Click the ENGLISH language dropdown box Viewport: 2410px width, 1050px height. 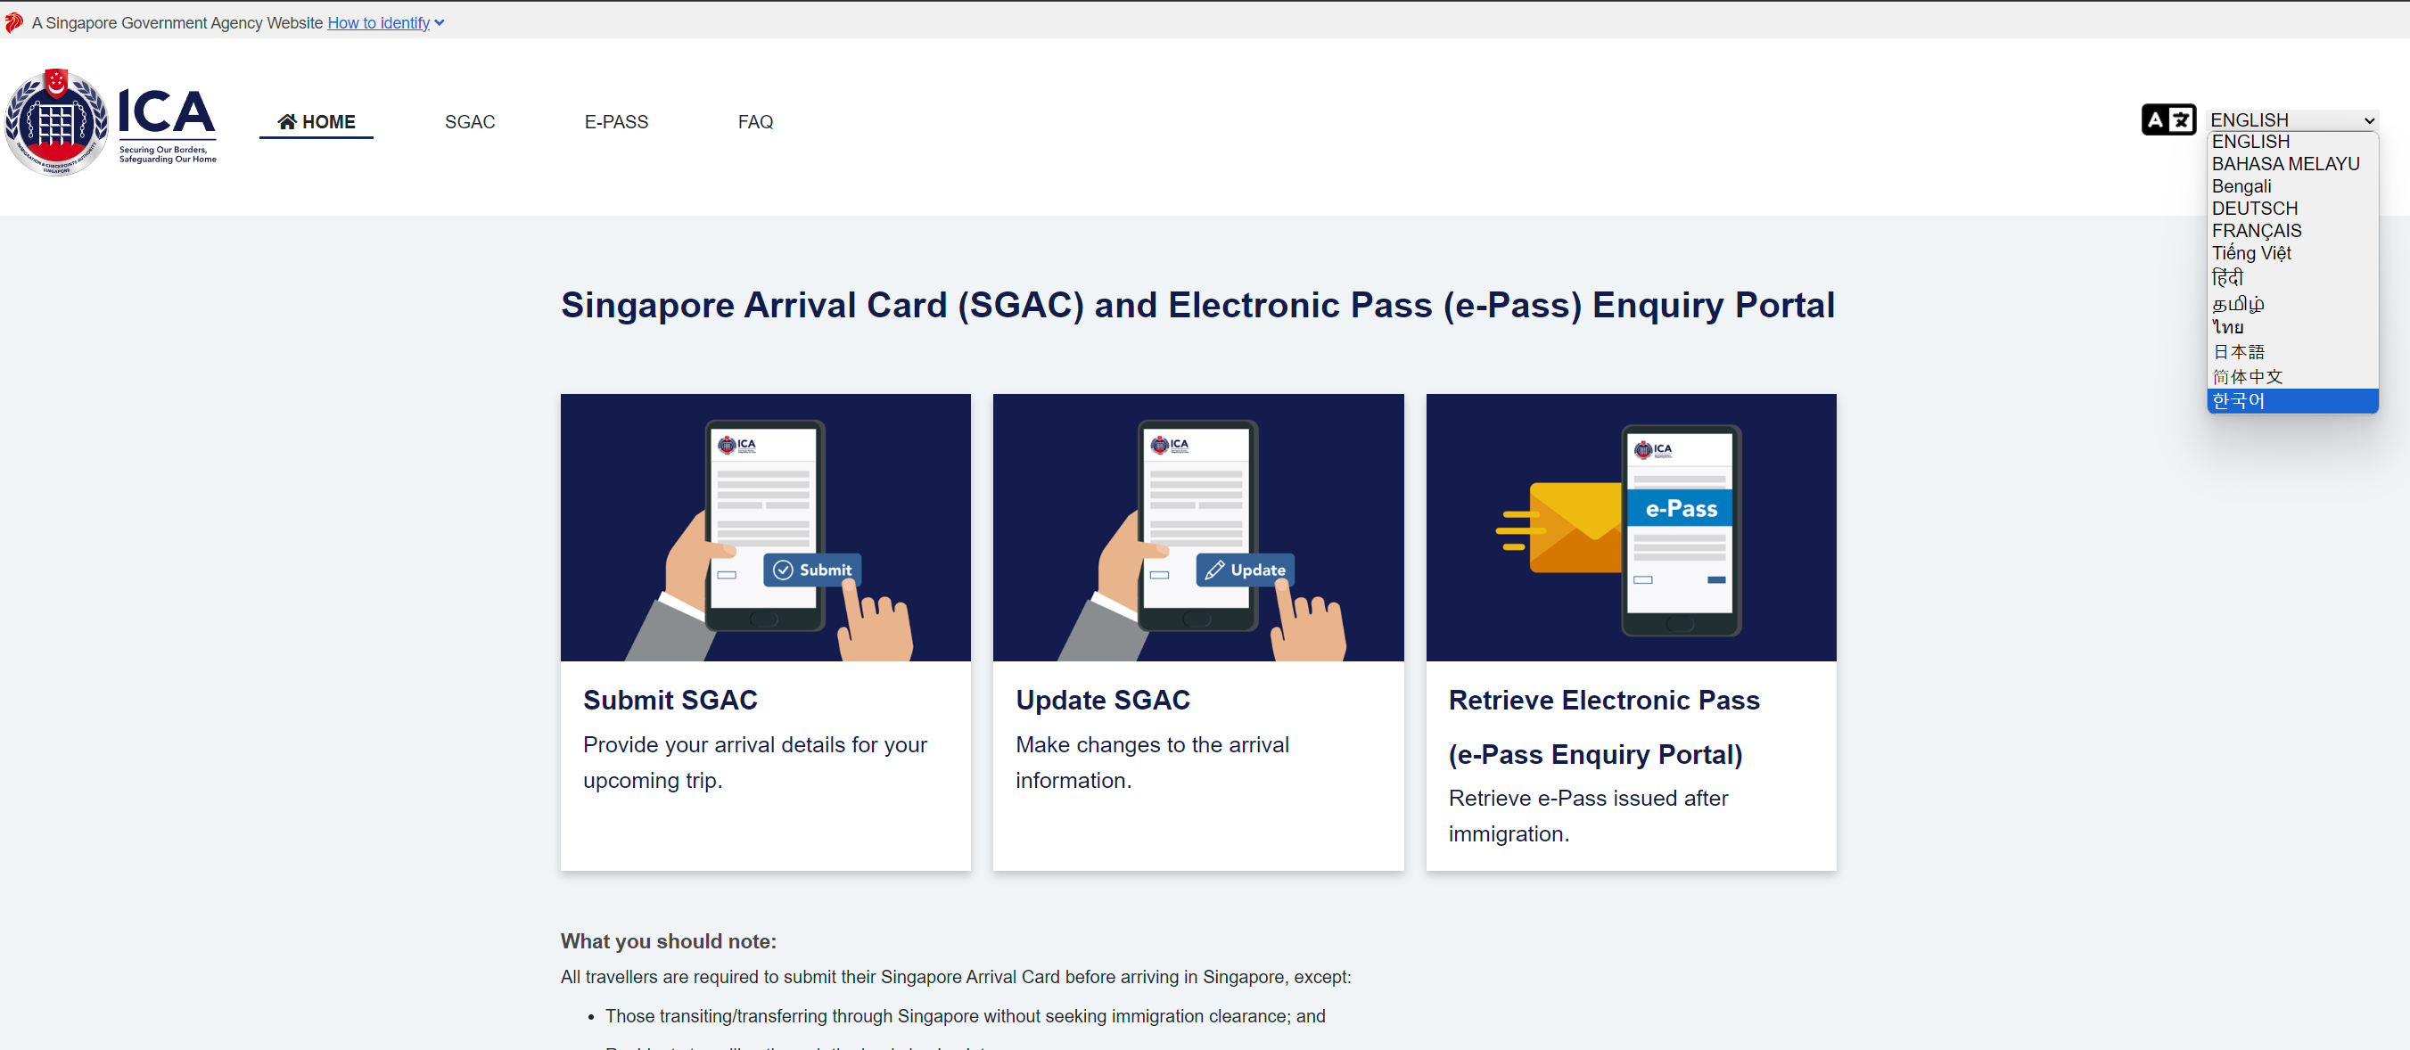2292,119
